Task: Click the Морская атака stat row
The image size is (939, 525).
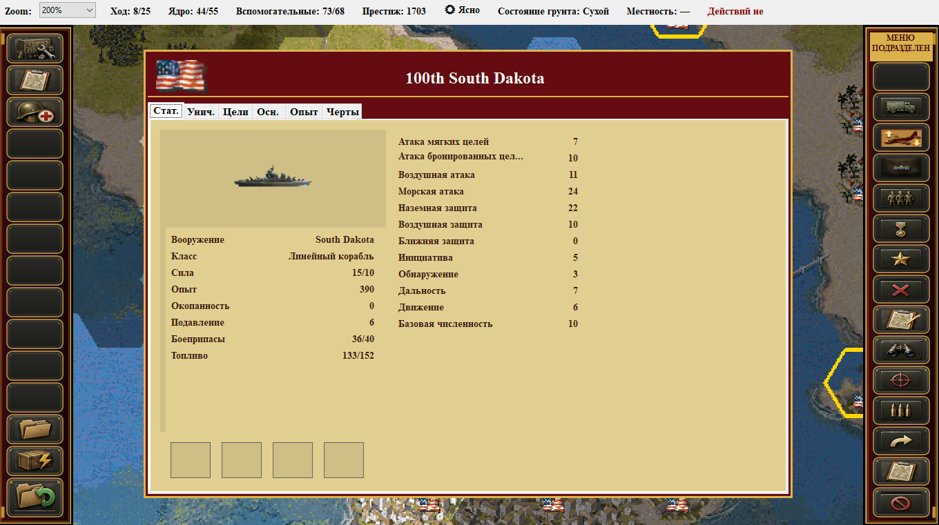Action: [x=488, y=192]
